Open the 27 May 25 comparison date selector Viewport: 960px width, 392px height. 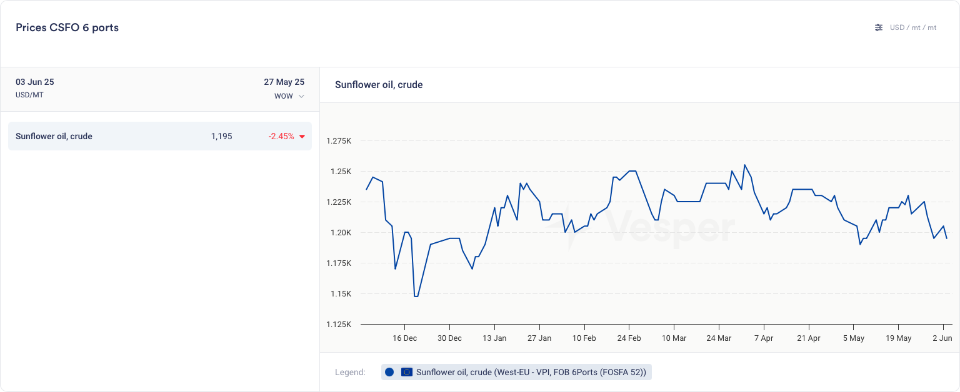(284, 82)
